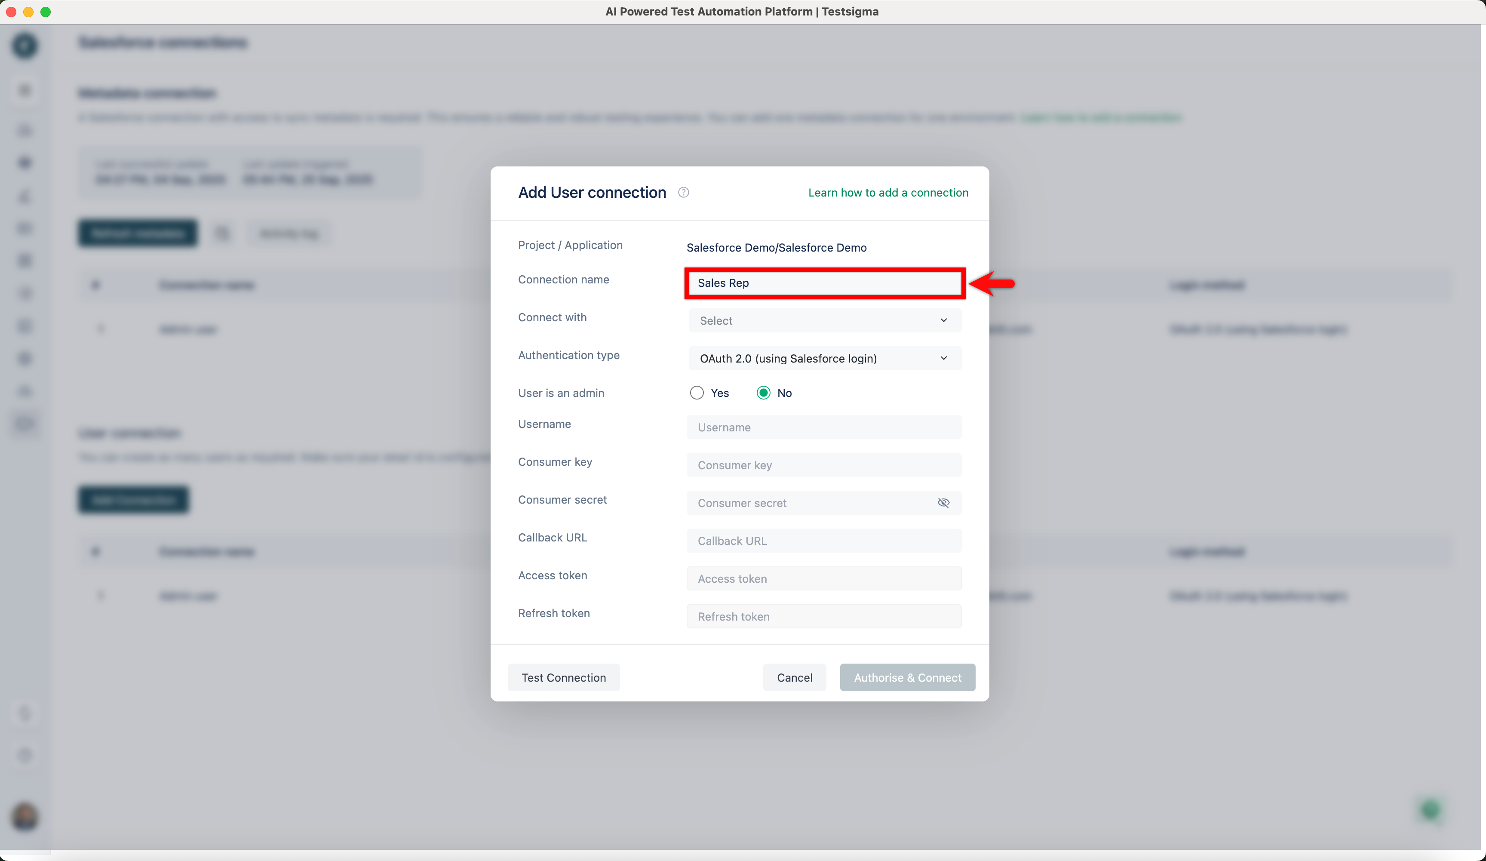Toggle Consumer secret visibility eye icon
The height and width of the screenshot is (861, 1486).
click(x=943, y=503)
